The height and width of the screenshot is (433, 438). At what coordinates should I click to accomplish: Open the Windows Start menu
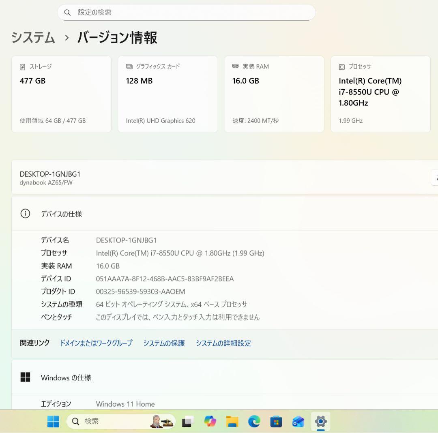click(53, 421)
